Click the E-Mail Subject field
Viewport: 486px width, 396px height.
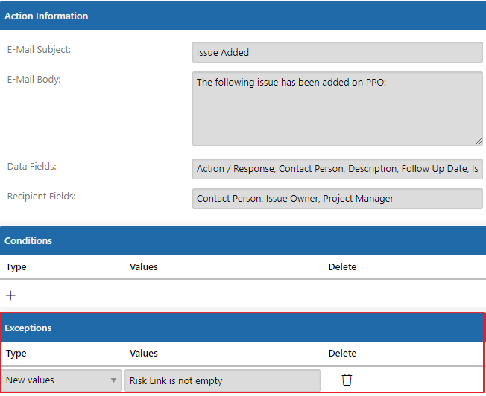[337, 52]
